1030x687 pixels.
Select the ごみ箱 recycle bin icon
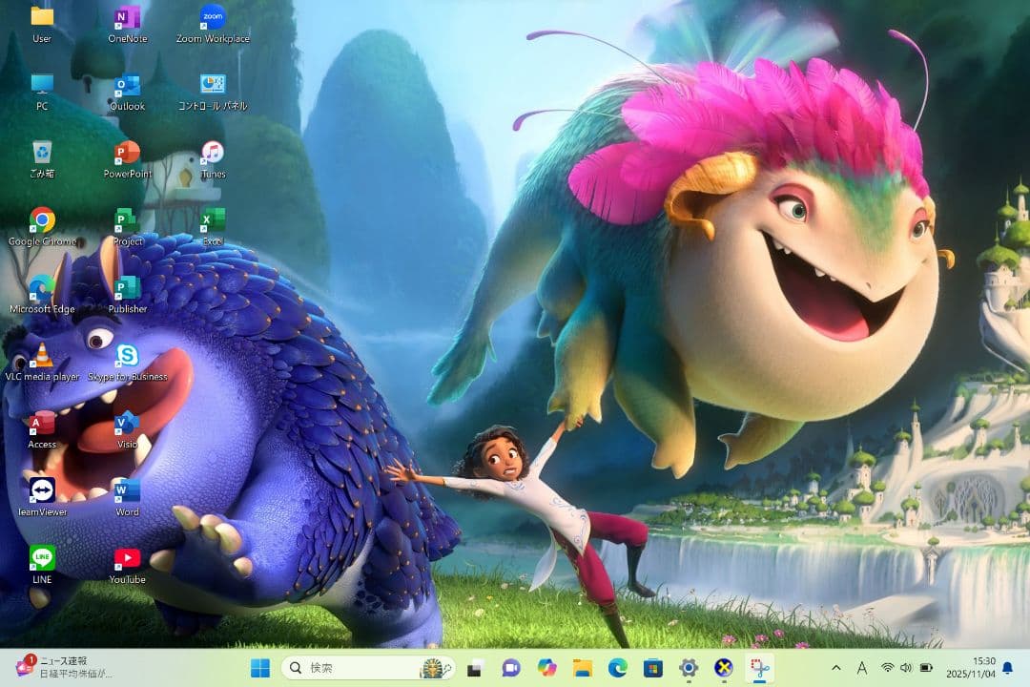tap(42, 154)
